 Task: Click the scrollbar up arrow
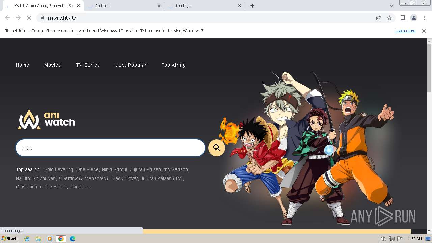(429, 41)
